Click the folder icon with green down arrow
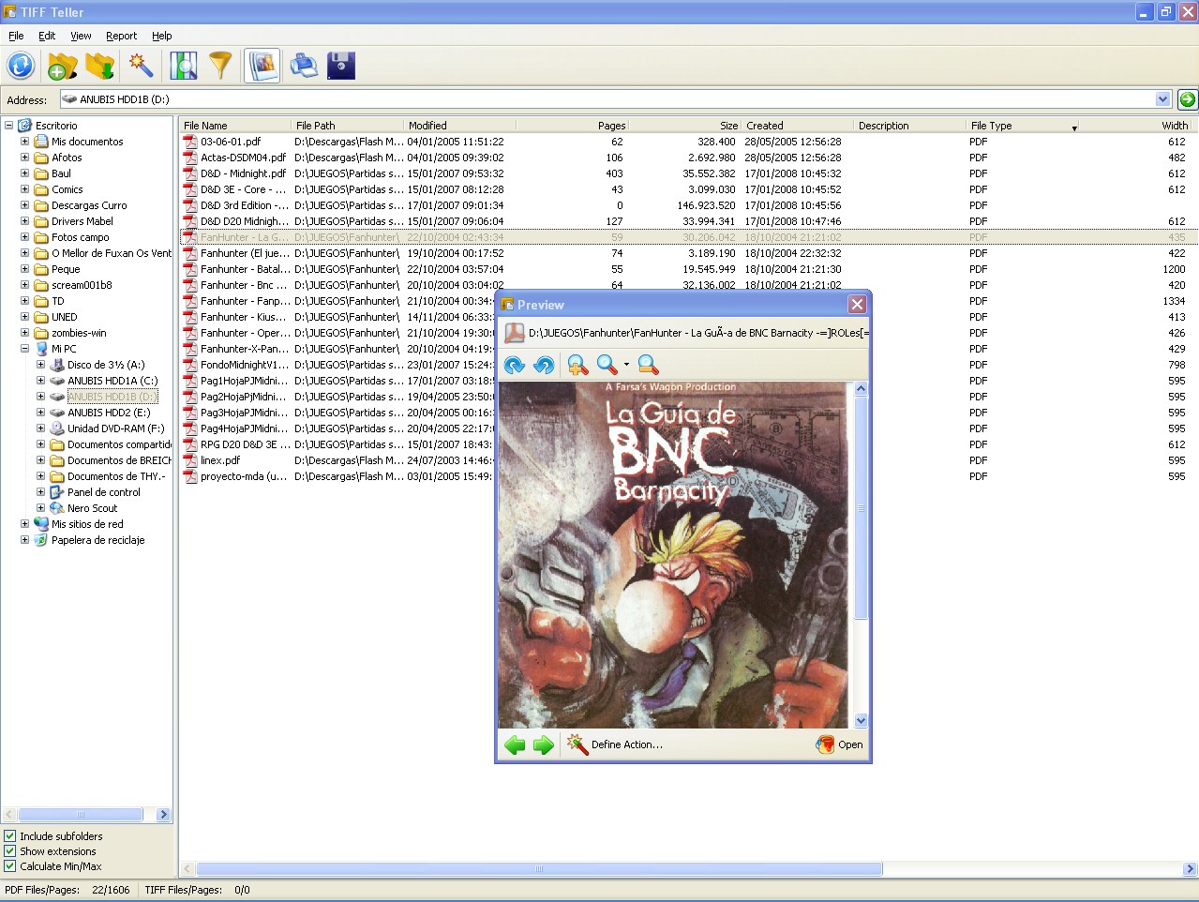This screenshot has height=902, width=1199. pyautogui.click(x=99, y=66)
